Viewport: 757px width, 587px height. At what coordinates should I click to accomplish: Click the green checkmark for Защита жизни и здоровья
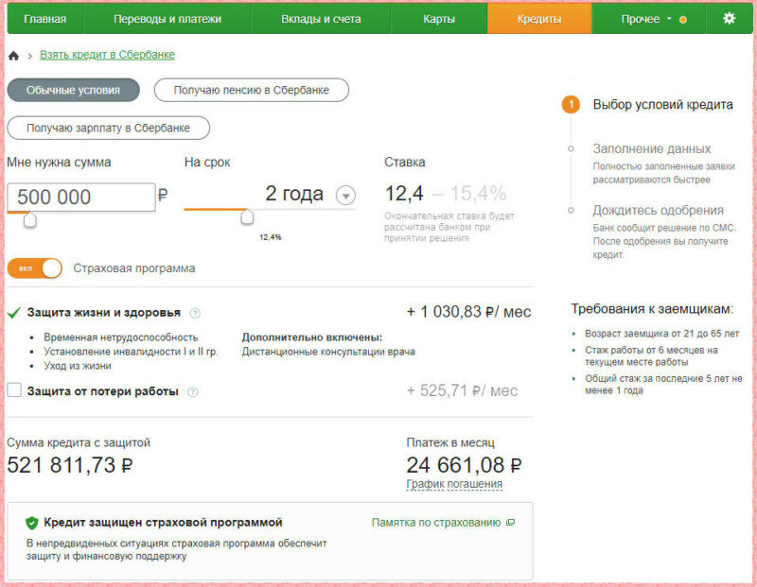[14, 313]
